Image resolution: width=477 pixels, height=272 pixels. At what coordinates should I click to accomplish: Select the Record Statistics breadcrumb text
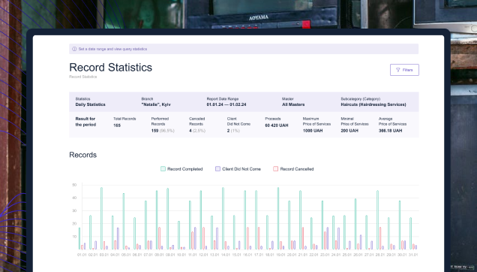[82, 77]
